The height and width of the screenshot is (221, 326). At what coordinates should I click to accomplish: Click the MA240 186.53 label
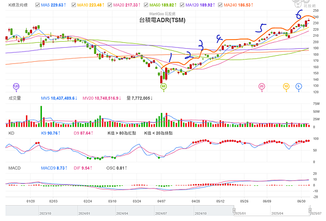point(239,5)
